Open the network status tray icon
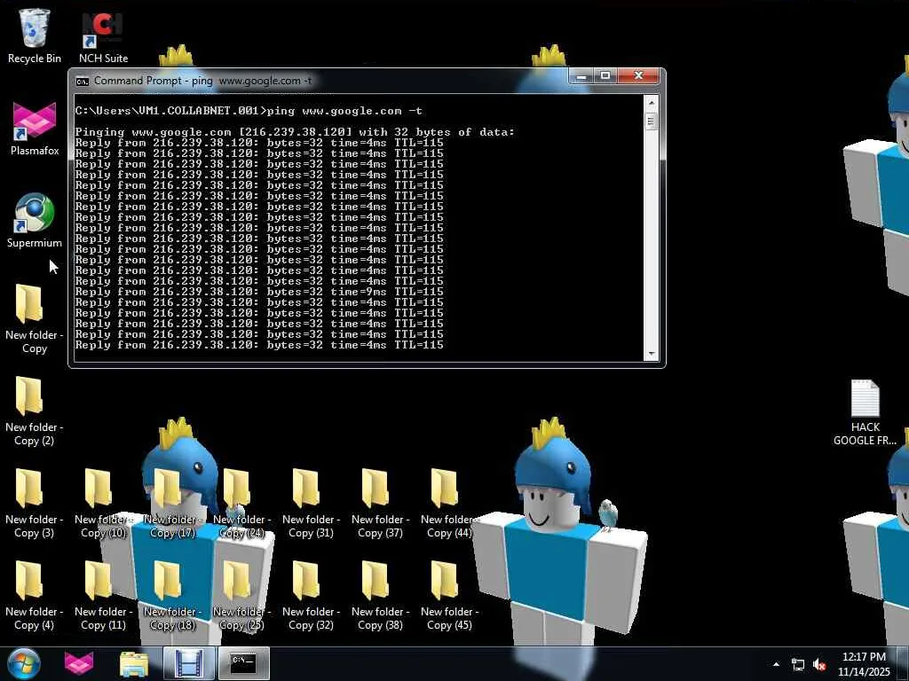This screenshot has height=681, width=909. [x=798, y=665]
